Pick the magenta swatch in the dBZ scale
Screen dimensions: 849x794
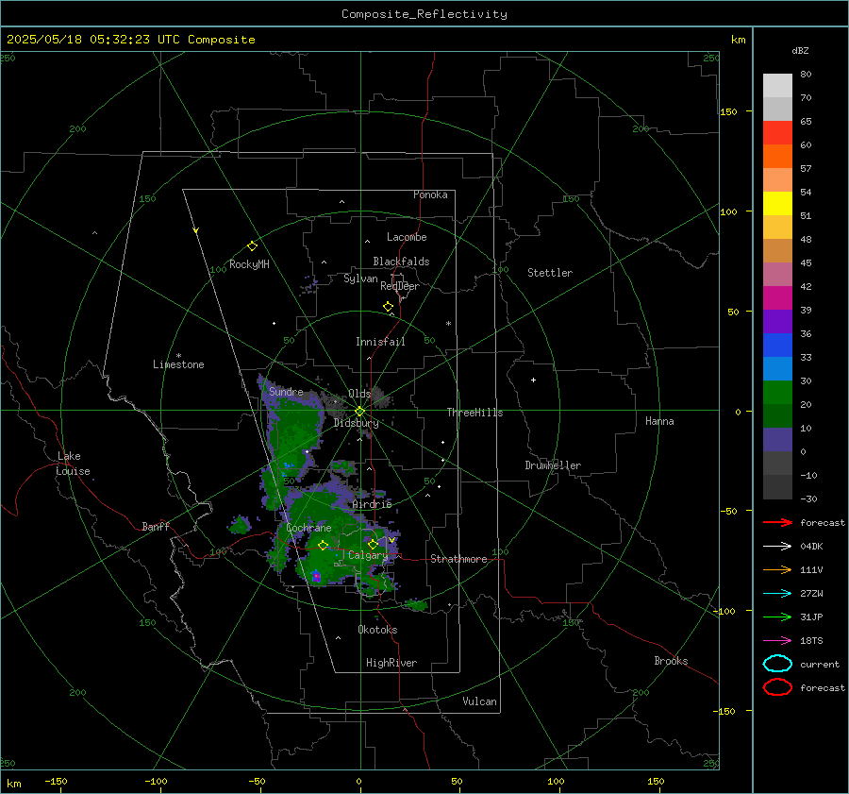click(777, 298)
